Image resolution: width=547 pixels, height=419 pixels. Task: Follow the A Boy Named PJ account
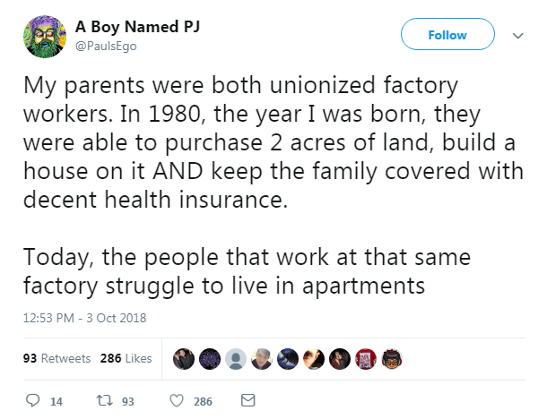coord(447,35)
